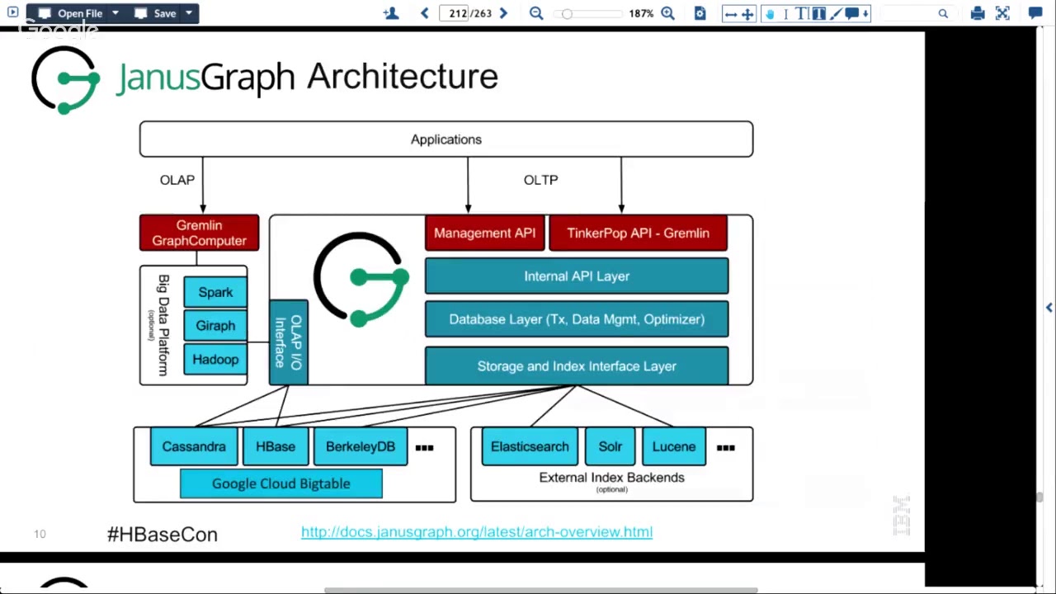Click the 'Hadoop' box
Screen dimensions: 1056x594
(215, 360)
